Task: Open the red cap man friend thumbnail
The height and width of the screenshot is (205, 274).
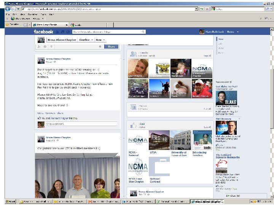Action: (x=202, y=88)
